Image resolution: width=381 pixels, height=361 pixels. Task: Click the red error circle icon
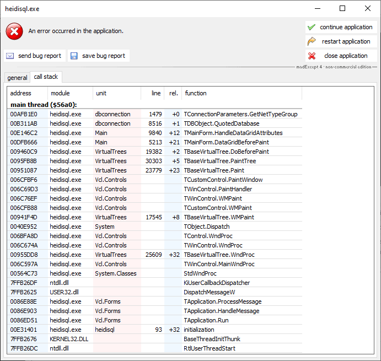(x=14, y=31)
